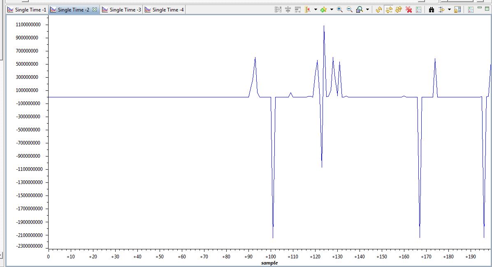
Task: Select the tallest waveform peak near sample 123
Action: (324, 26)
